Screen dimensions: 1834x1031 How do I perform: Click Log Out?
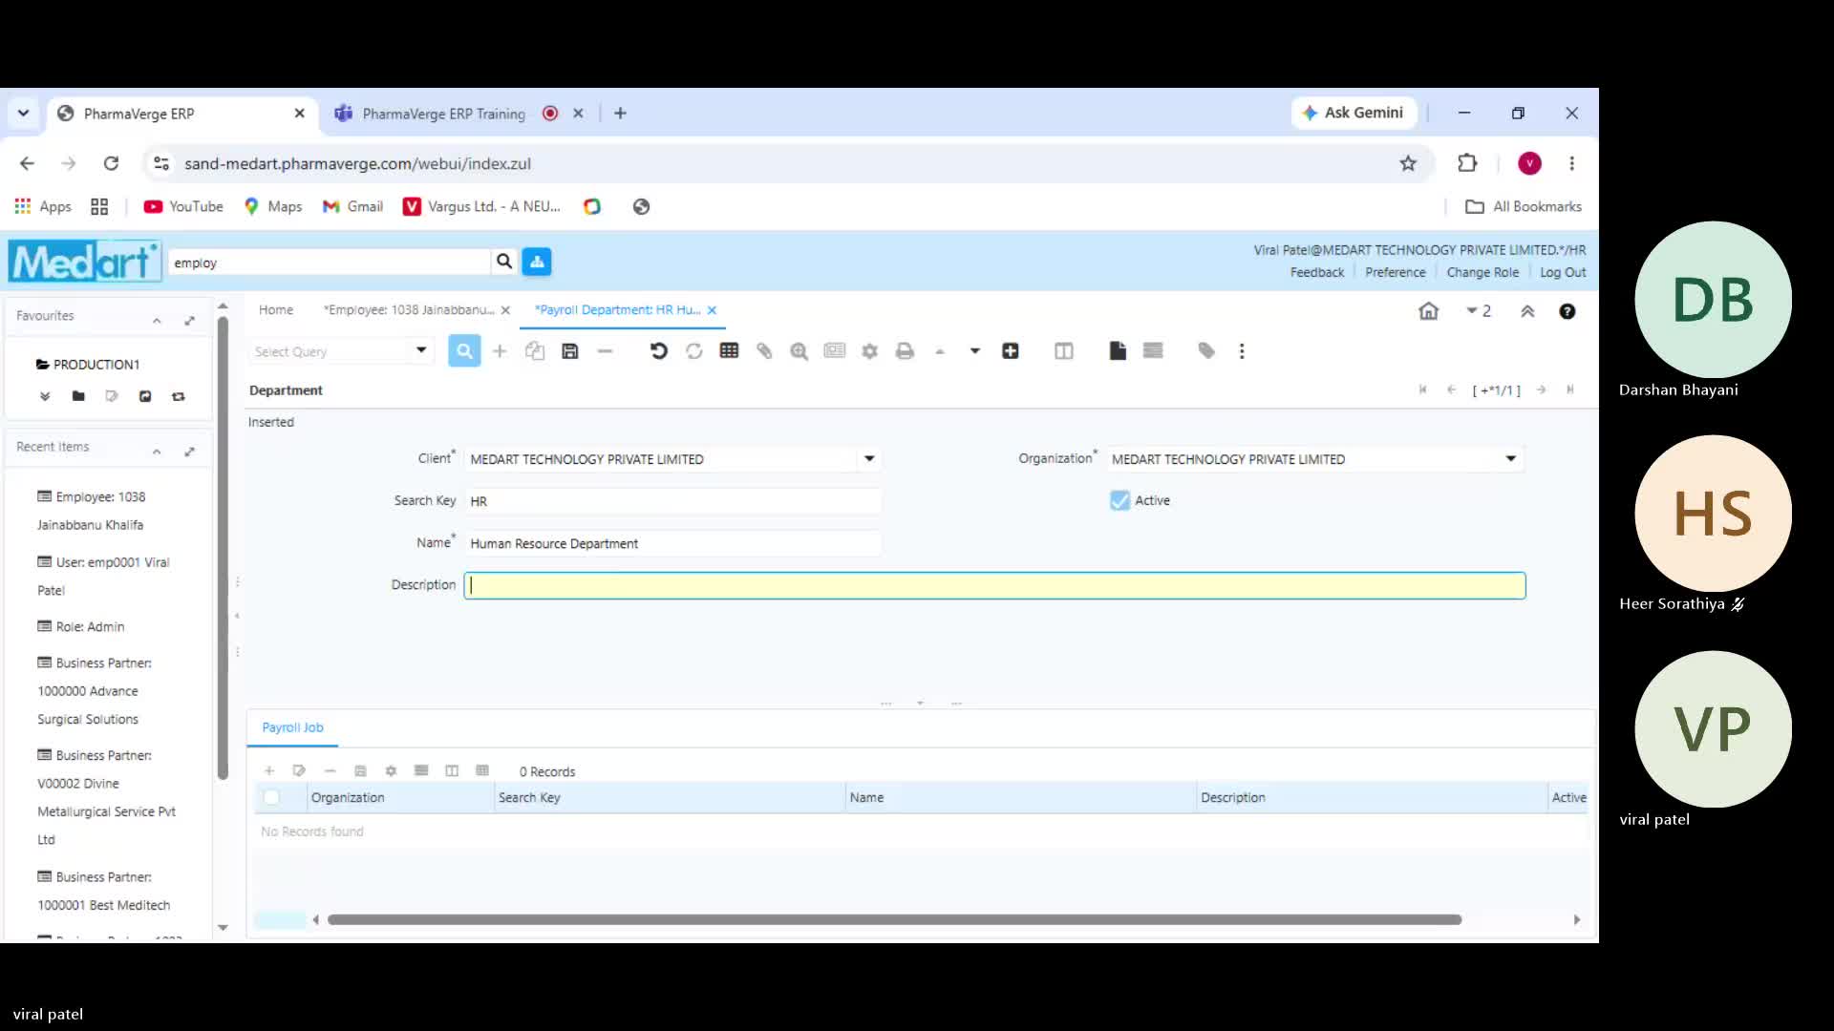pyautogui.click(x=1563, y=272)
